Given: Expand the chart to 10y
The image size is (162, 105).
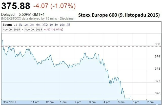Looking at the screenshot, I should (62, 25).
